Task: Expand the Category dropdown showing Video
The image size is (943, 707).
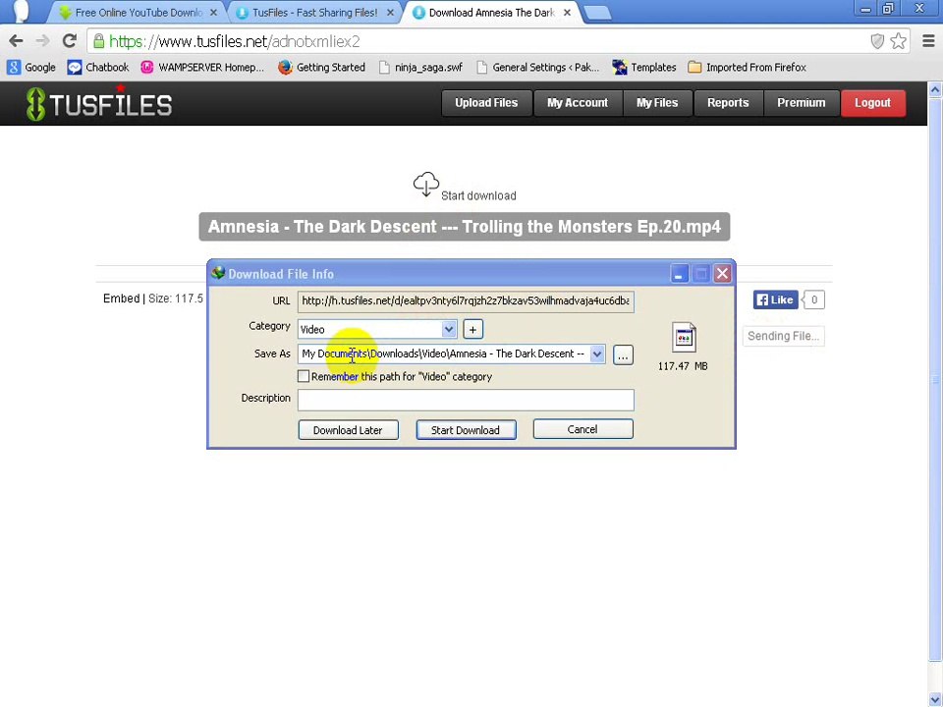Action: pos(449,329)
